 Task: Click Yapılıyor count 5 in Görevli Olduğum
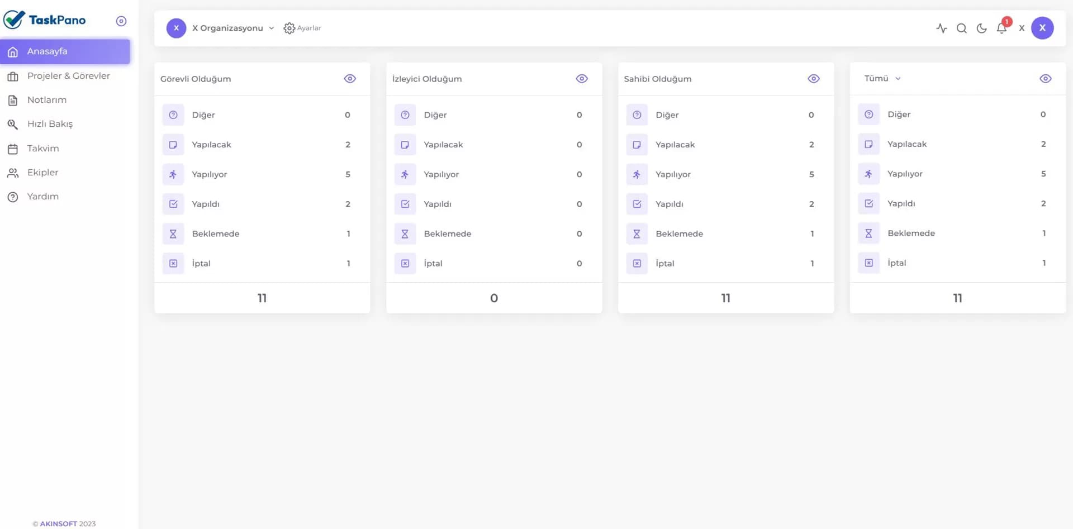(x=348, y=174)
